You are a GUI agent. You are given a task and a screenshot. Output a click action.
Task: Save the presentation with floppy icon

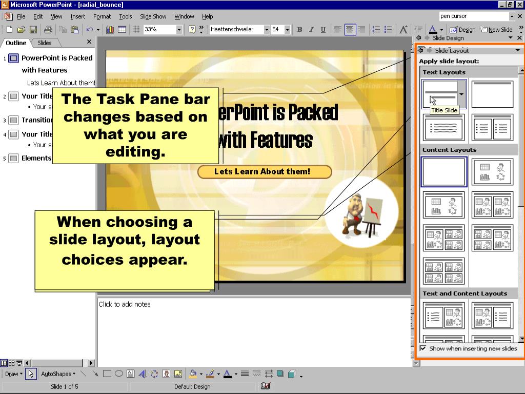[33, 29]
